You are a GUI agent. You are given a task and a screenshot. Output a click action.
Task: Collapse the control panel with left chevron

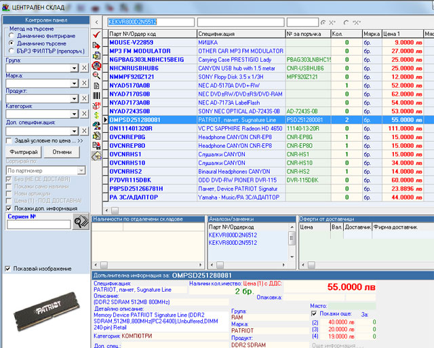coord(96,22)
